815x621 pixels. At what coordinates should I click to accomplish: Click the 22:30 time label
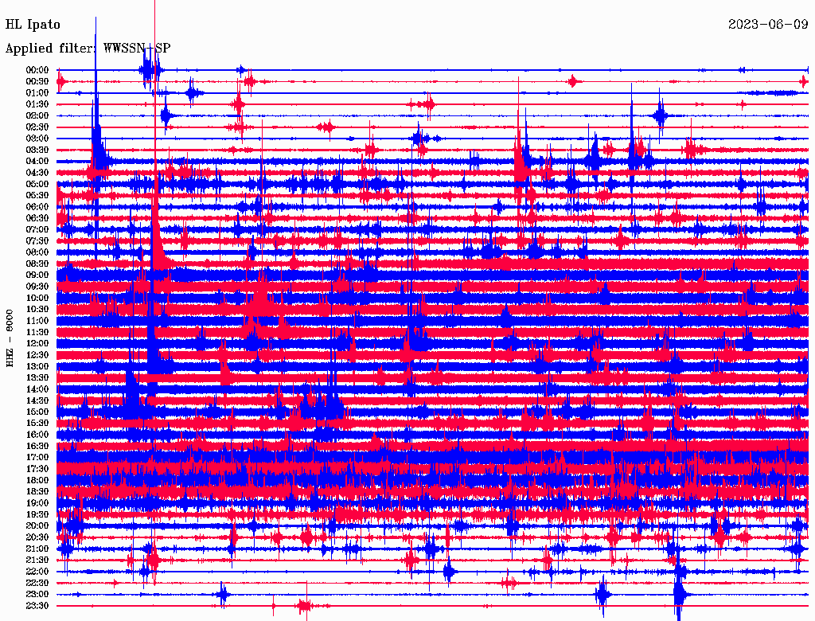(x=37, y=583)
